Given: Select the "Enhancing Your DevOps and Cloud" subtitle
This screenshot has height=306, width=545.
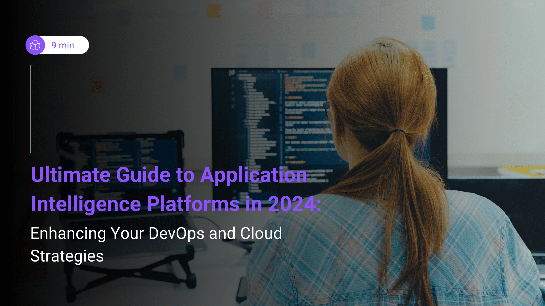Looking at the screenshot, I should coord(156,233).
